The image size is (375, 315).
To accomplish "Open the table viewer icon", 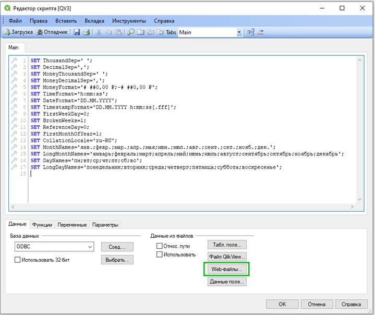I will coord(251,32).
